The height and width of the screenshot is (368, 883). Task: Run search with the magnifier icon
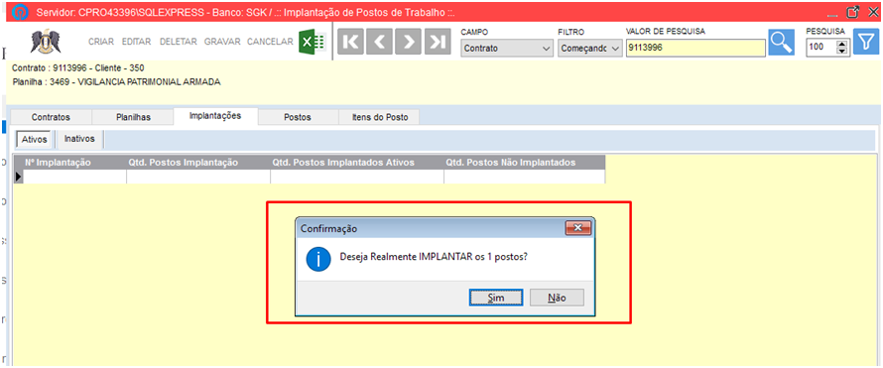click(782, 43)
